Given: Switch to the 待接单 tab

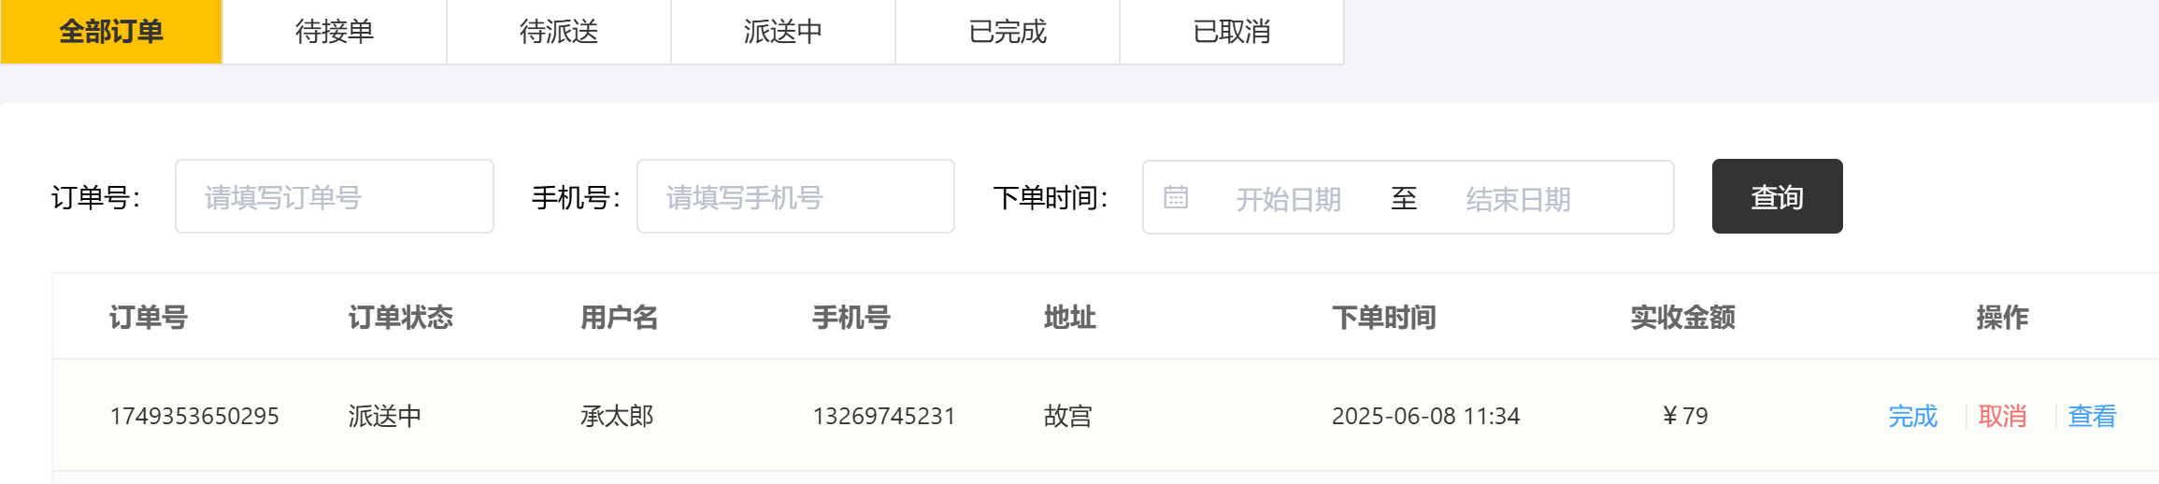Looking at the screenshot, I should 335,32.
